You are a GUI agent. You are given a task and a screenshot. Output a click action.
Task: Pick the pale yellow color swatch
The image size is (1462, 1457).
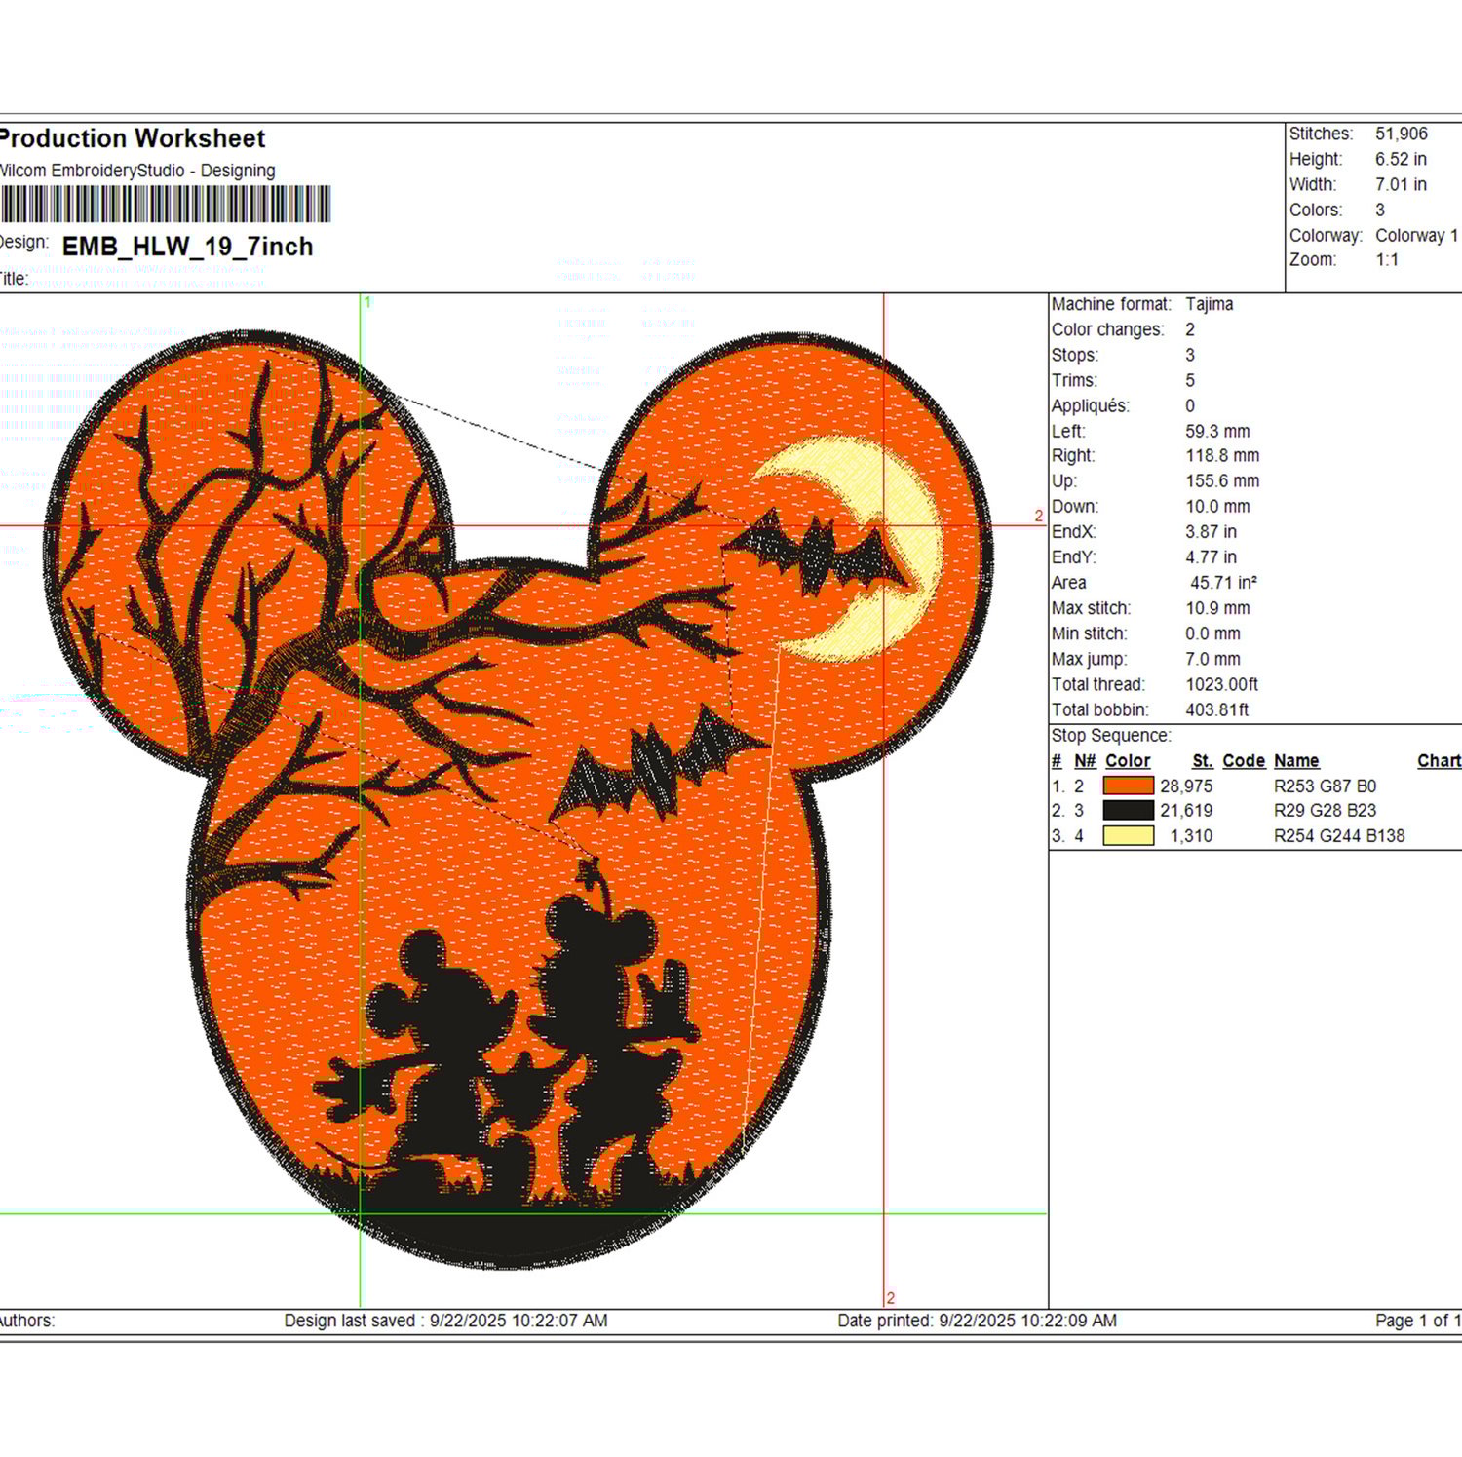(1128, 835)
